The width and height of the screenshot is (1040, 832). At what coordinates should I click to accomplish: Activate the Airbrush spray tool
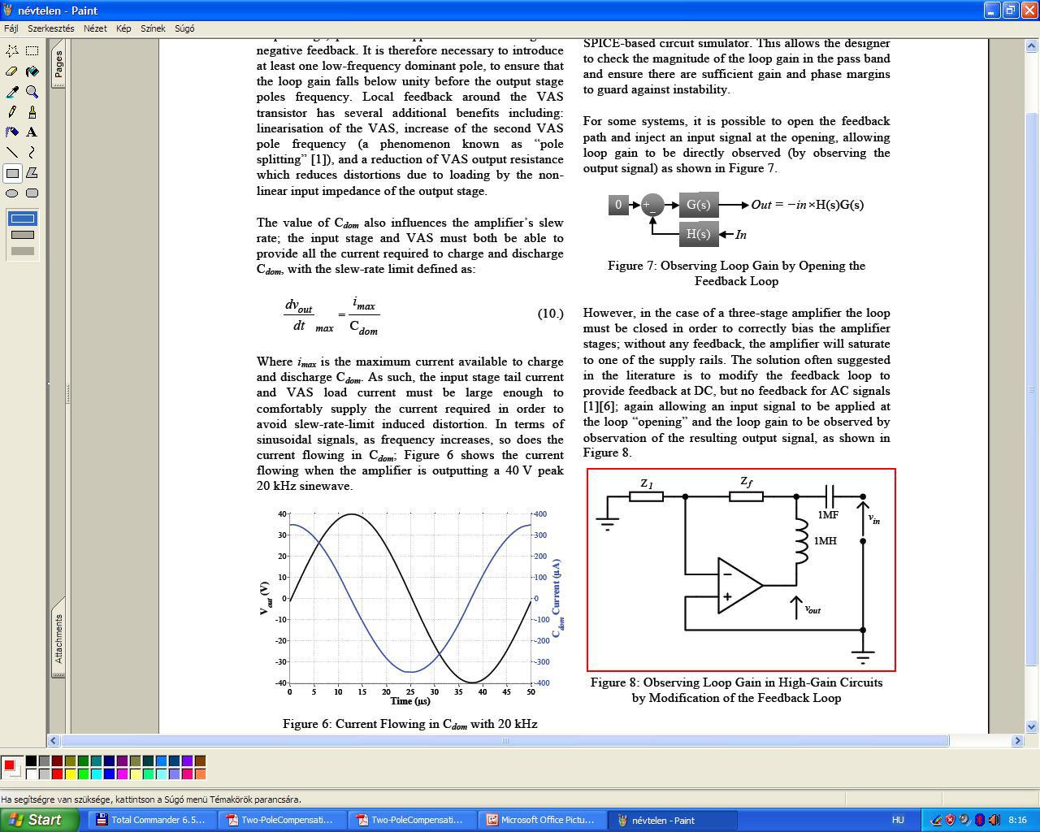point(12,132)
